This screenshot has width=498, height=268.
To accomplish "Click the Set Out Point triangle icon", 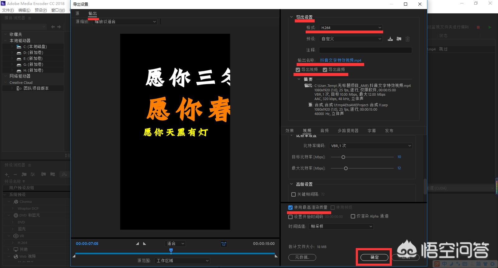I will (x=144, y=244).
